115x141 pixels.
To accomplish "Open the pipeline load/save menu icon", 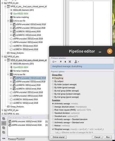I will [x=77, y=62].
